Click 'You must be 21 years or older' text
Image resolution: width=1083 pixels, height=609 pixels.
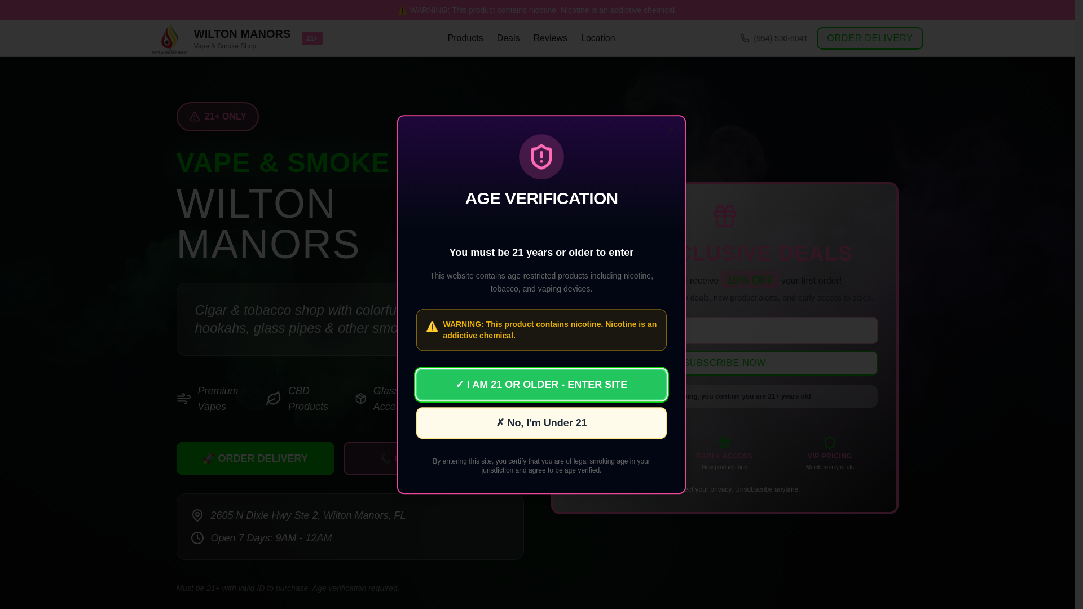pyautogui.click(x=541, y=253)
